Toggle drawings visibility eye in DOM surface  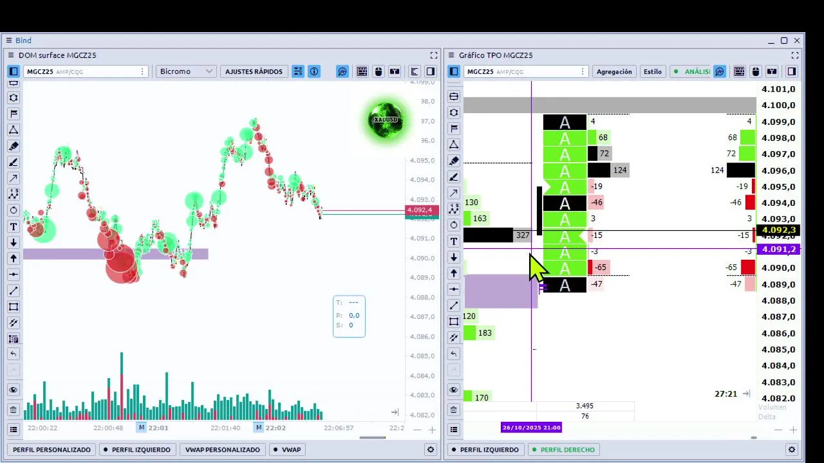[x=13, y=390]
